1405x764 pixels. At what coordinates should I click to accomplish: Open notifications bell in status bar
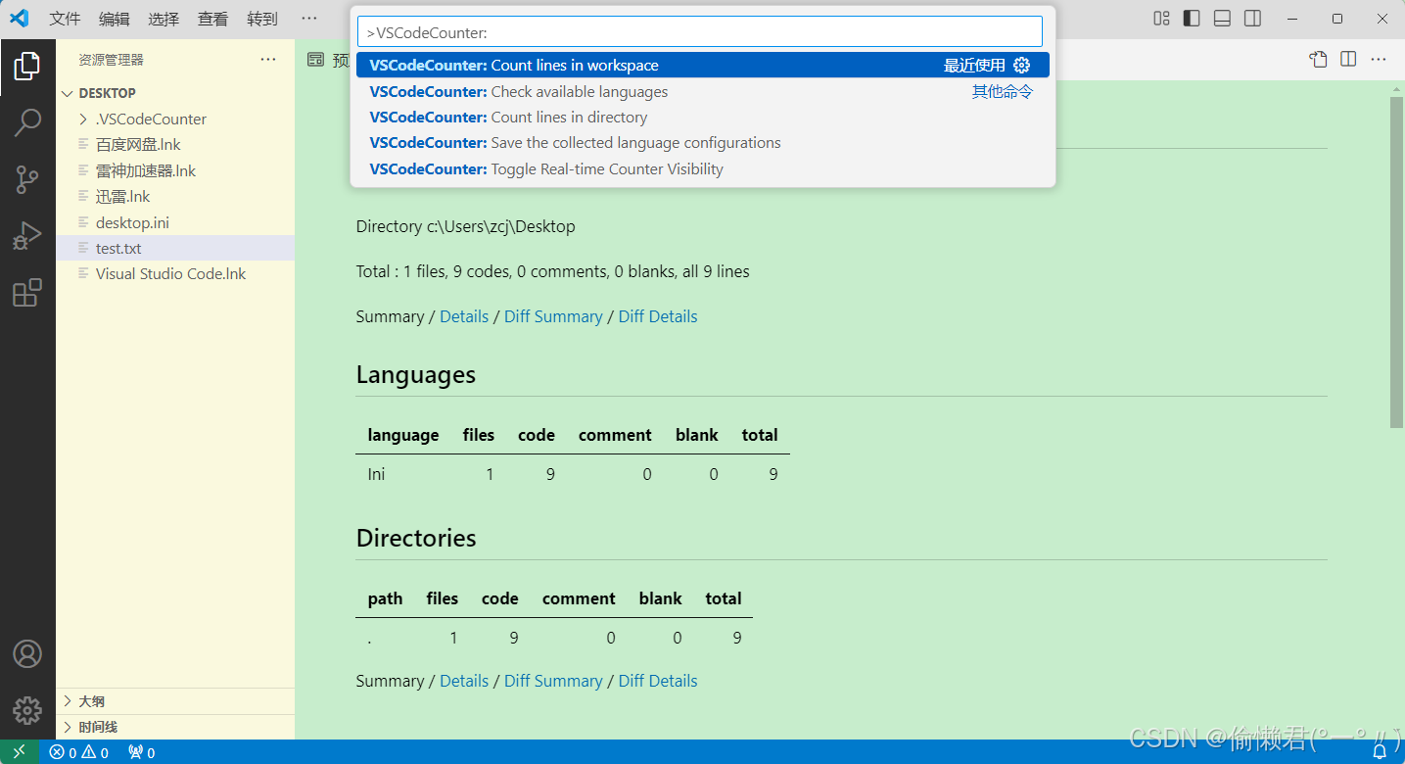pos(1380,752)
